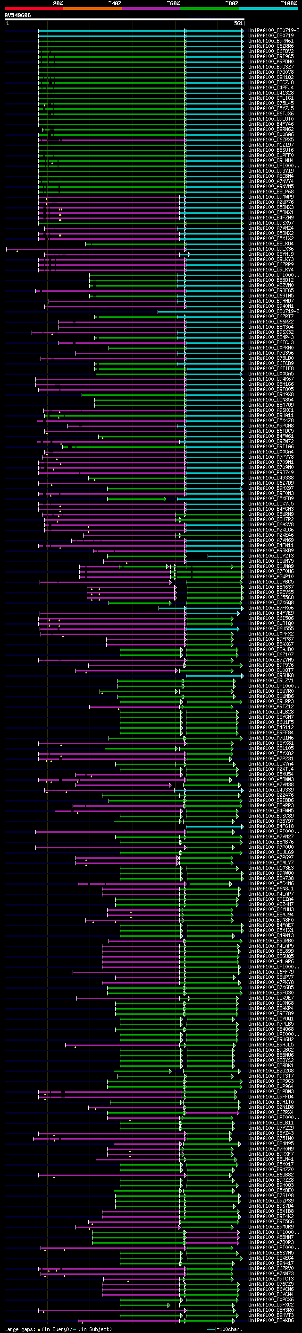Image resolution: width=302 pixels, height=1333 pixels.
Task: Select the UniRef100_B9GSZ7 label
Action: (x=271, y=67)
